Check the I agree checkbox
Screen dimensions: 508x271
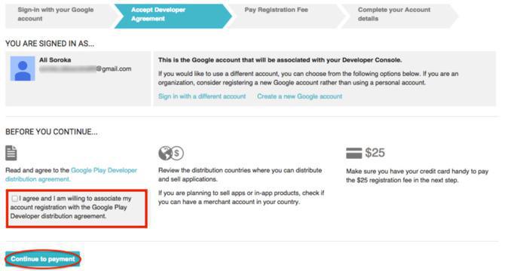[x=14, y=198]
